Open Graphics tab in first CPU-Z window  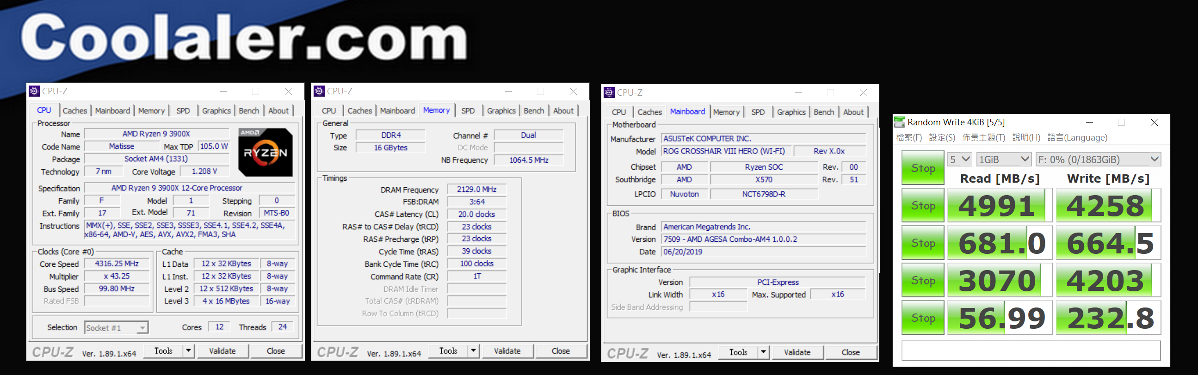(217, 111)
